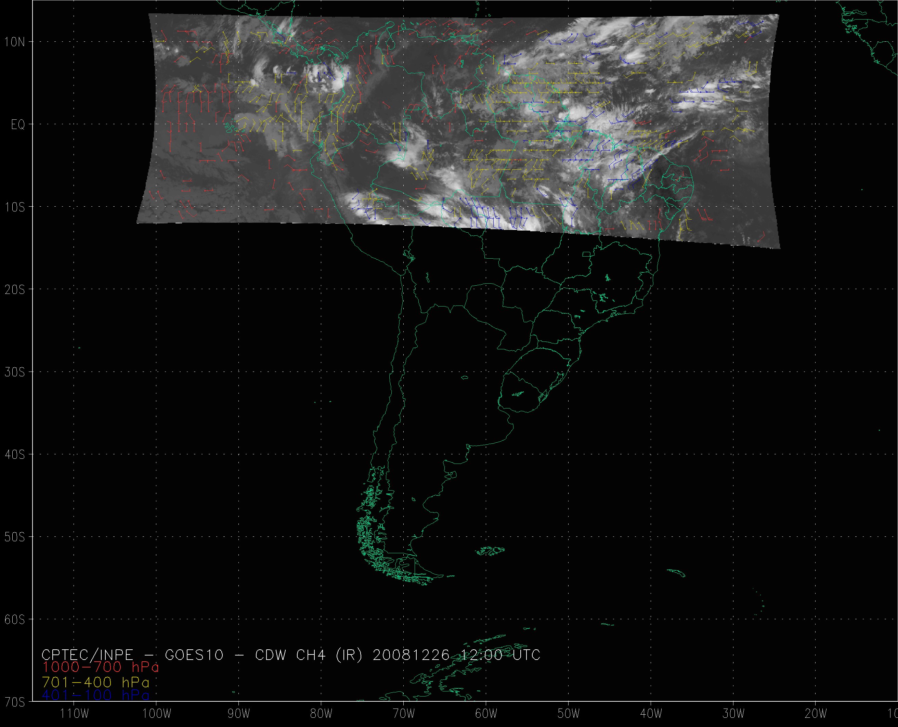
Task: Click the 401-100 hPa blue legend entry
Action: click(95, 696)
